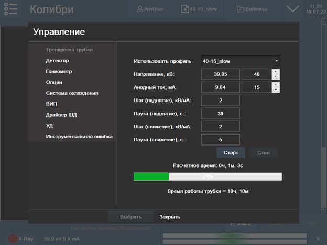327x245 pixels.
Task: Click the X-Ray status indicator icon
Action: tap(12, 239)
